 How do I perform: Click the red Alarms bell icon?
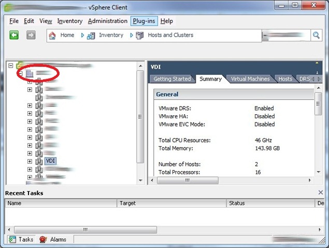click(43, 239)
